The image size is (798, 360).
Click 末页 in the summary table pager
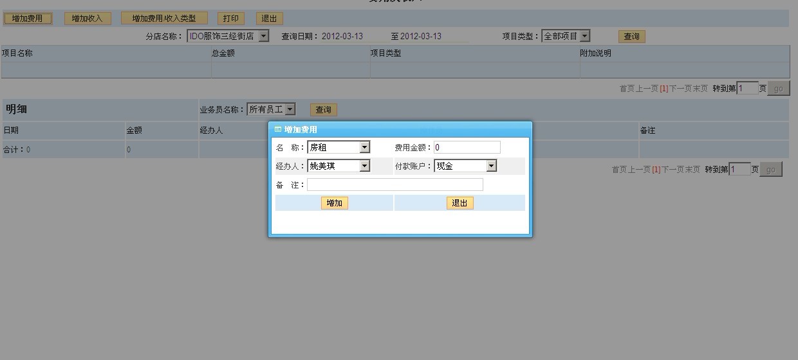click(x=700, y=89)
